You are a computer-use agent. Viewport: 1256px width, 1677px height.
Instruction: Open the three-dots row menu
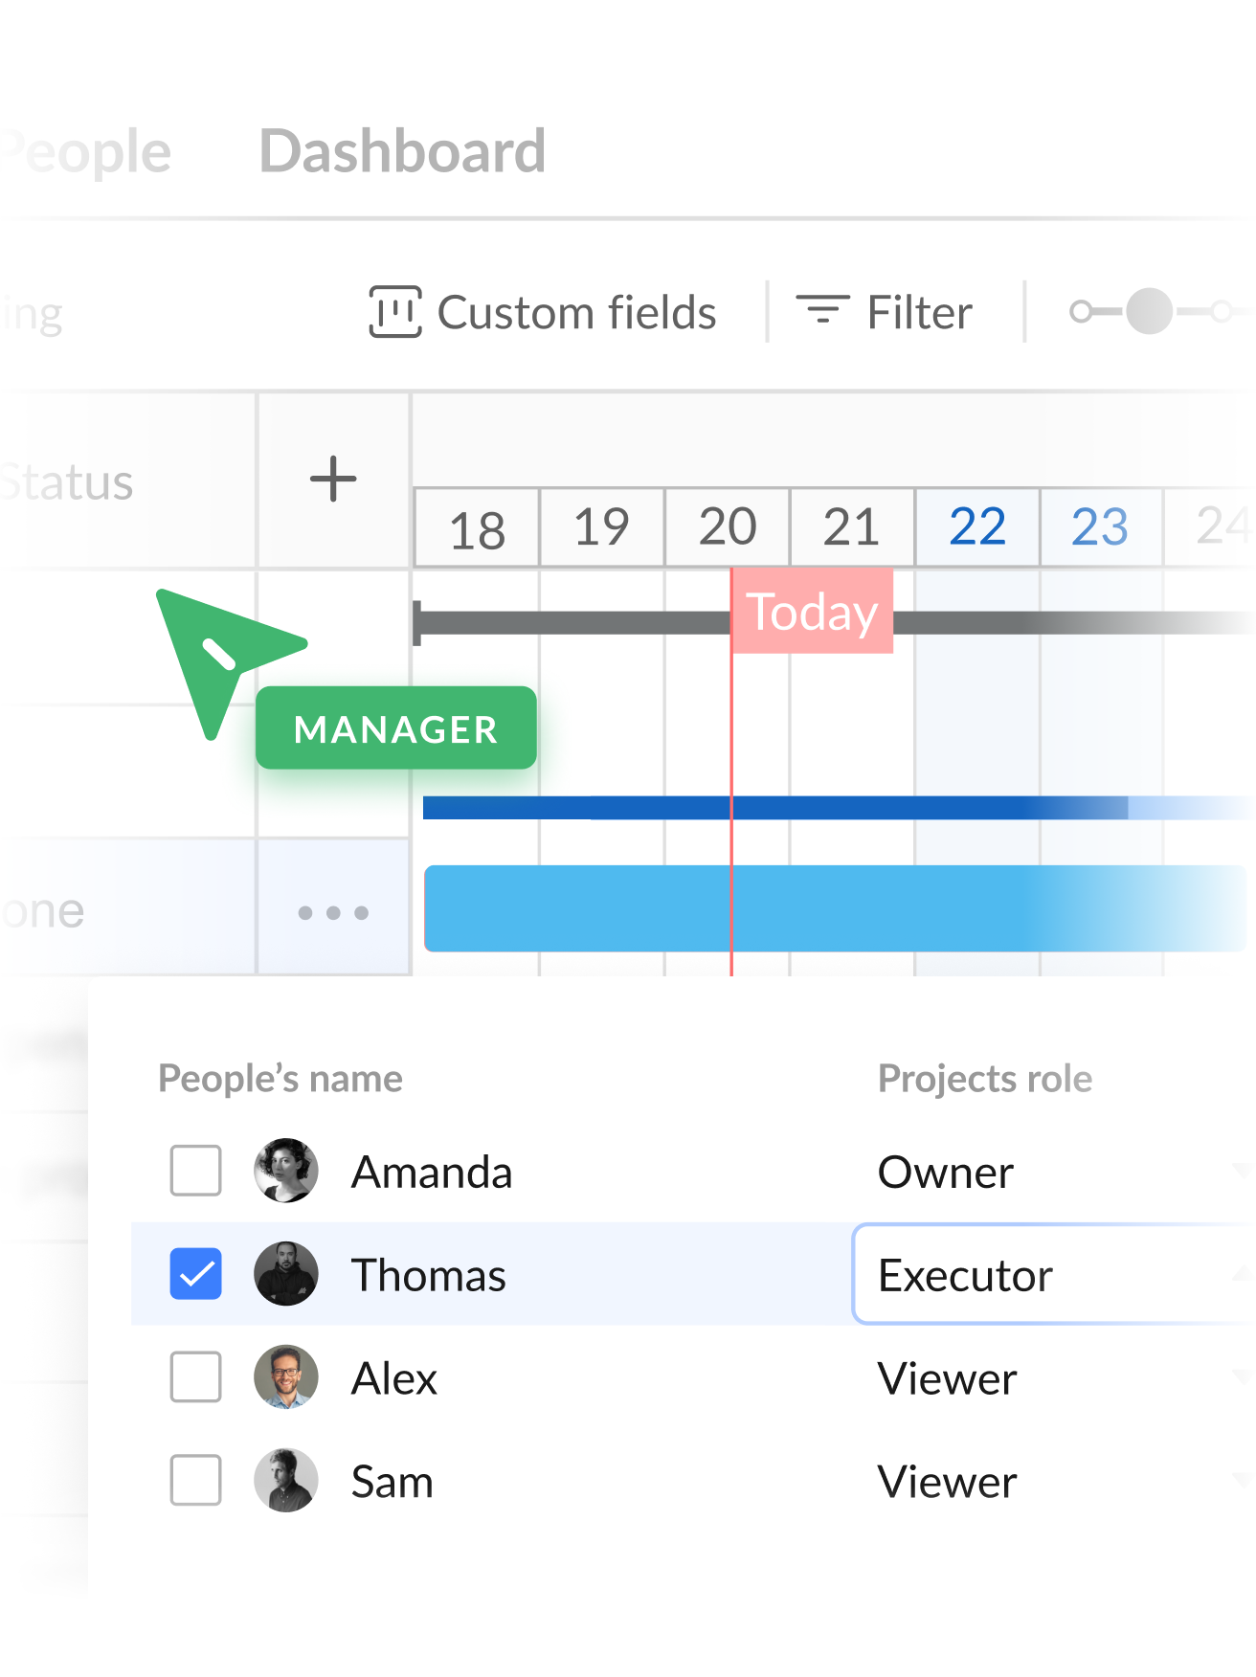pos(333,912)
